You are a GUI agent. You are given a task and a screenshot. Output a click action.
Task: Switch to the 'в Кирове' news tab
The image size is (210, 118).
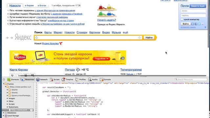pos(29,6)
